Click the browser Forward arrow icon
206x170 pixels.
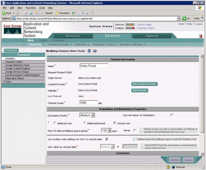[x=18, y=13]
